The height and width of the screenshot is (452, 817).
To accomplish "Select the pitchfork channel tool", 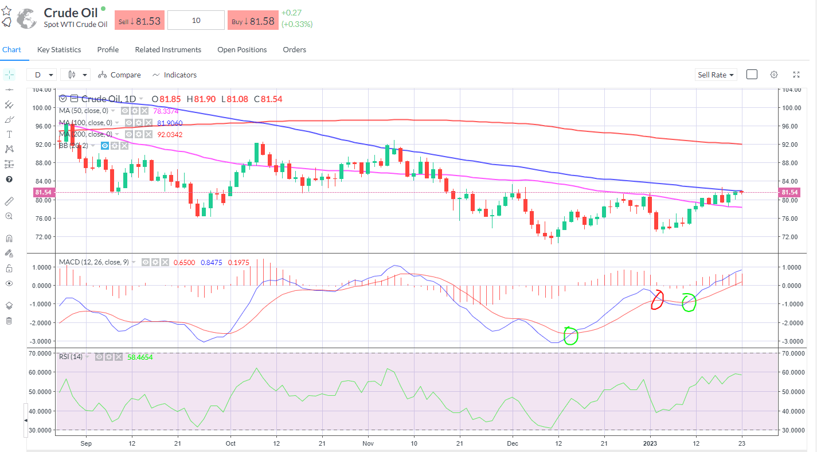I will point(9,104).
